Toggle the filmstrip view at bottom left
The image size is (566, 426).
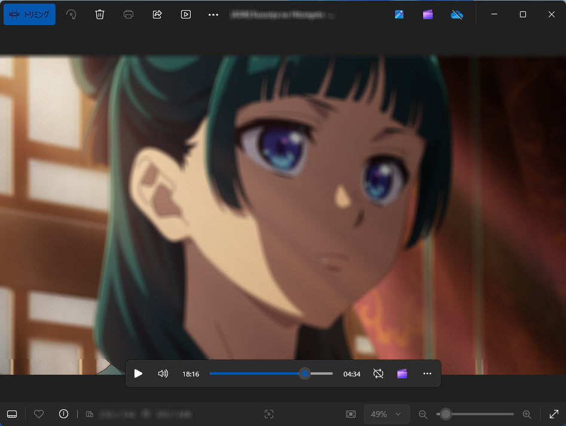[x=12, y=414]
